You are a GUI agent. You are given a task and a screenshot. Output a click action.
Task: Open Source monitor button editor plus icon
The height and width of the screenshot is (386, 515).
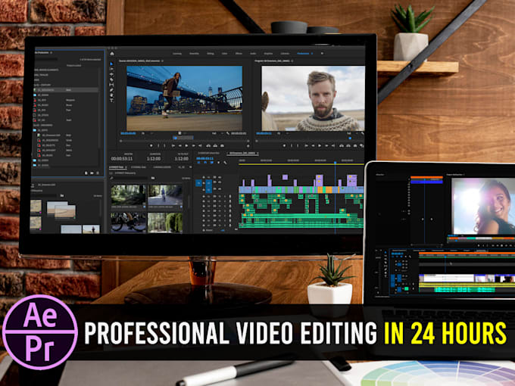point(248,146)
